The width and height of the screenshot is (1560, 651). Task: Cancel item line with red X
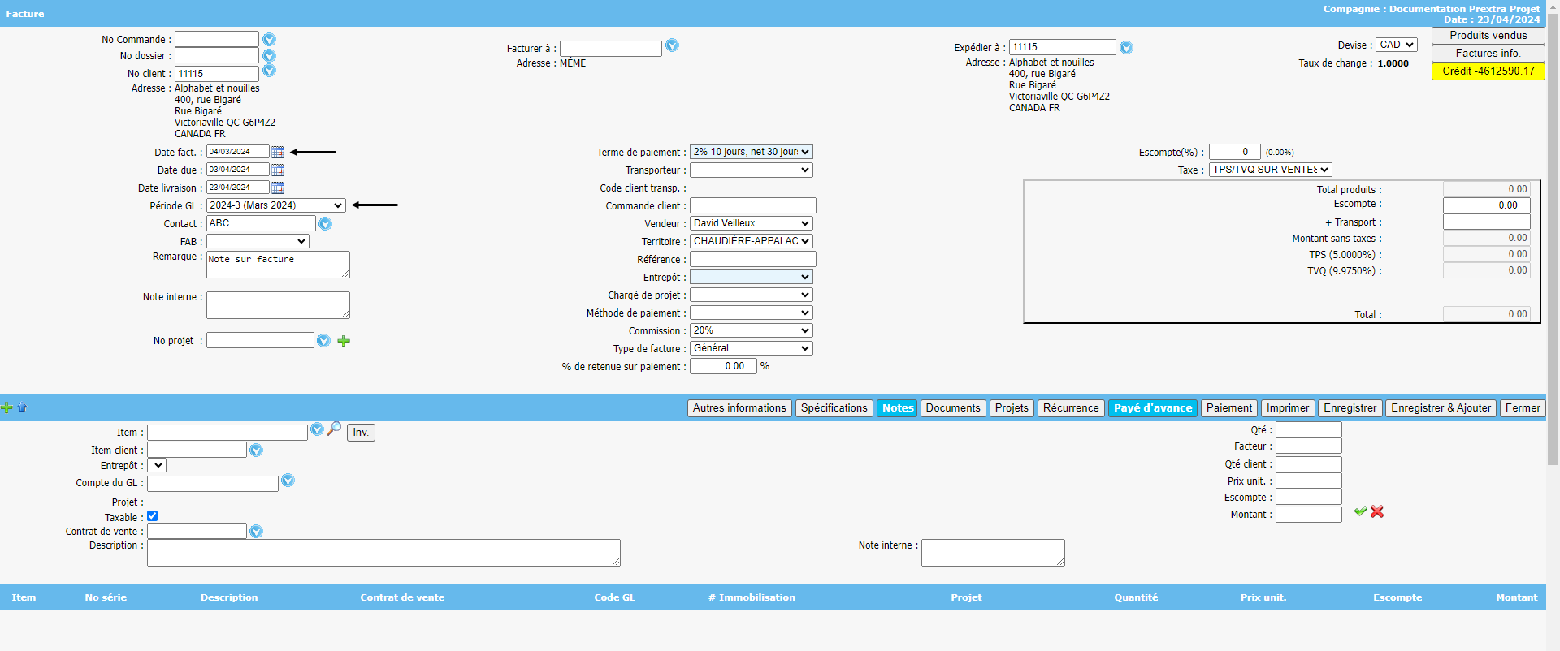coord(1377,511)
